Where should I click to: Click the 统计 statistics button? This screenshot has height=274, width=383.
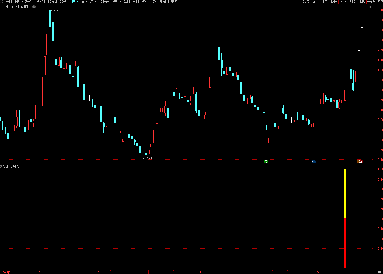(334, 2)
